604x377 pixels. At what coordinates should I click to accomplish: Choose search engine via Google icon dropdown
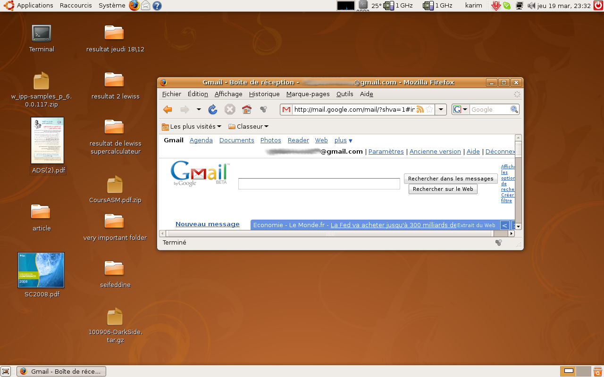461,109
